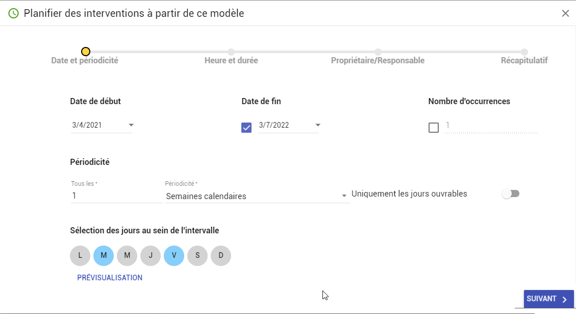Image resolution: width=576 pixels, height=314 pixels.
Task: Close the planning dialog with X
Action: (x=565, y=13)
